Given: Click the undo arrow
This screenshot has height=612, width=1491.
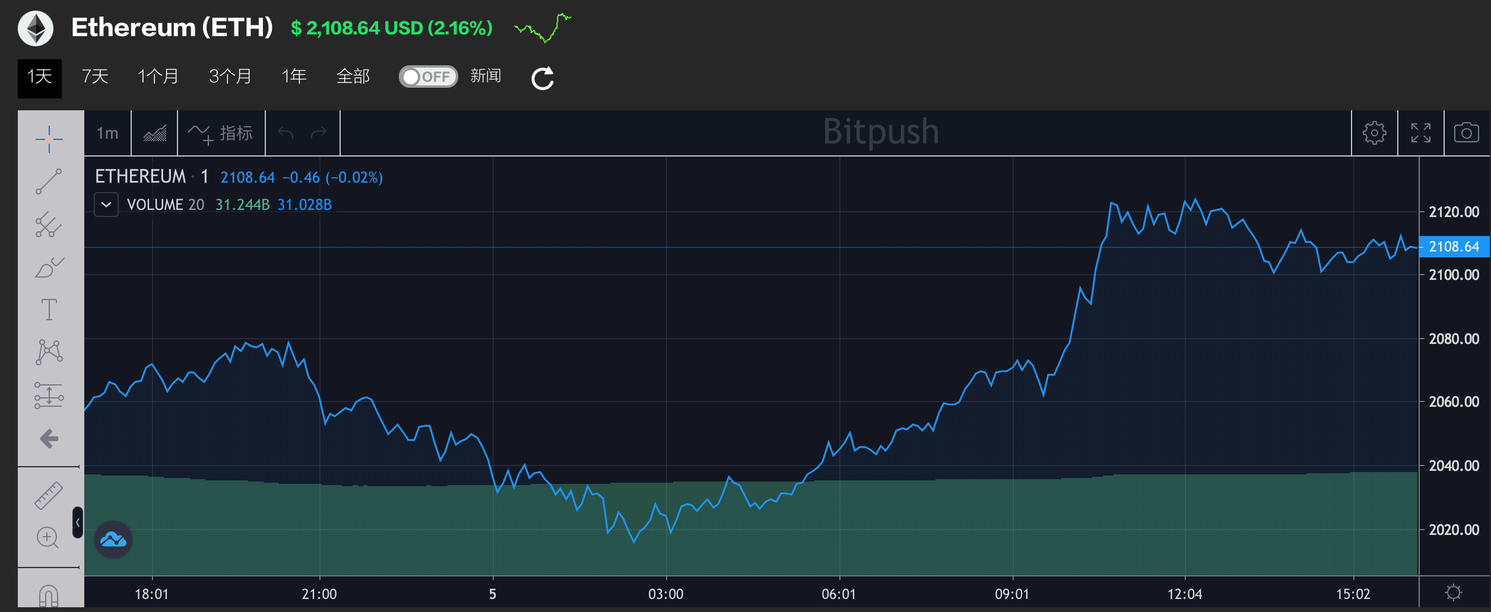Looking at the screenshot, I should 285,133.
